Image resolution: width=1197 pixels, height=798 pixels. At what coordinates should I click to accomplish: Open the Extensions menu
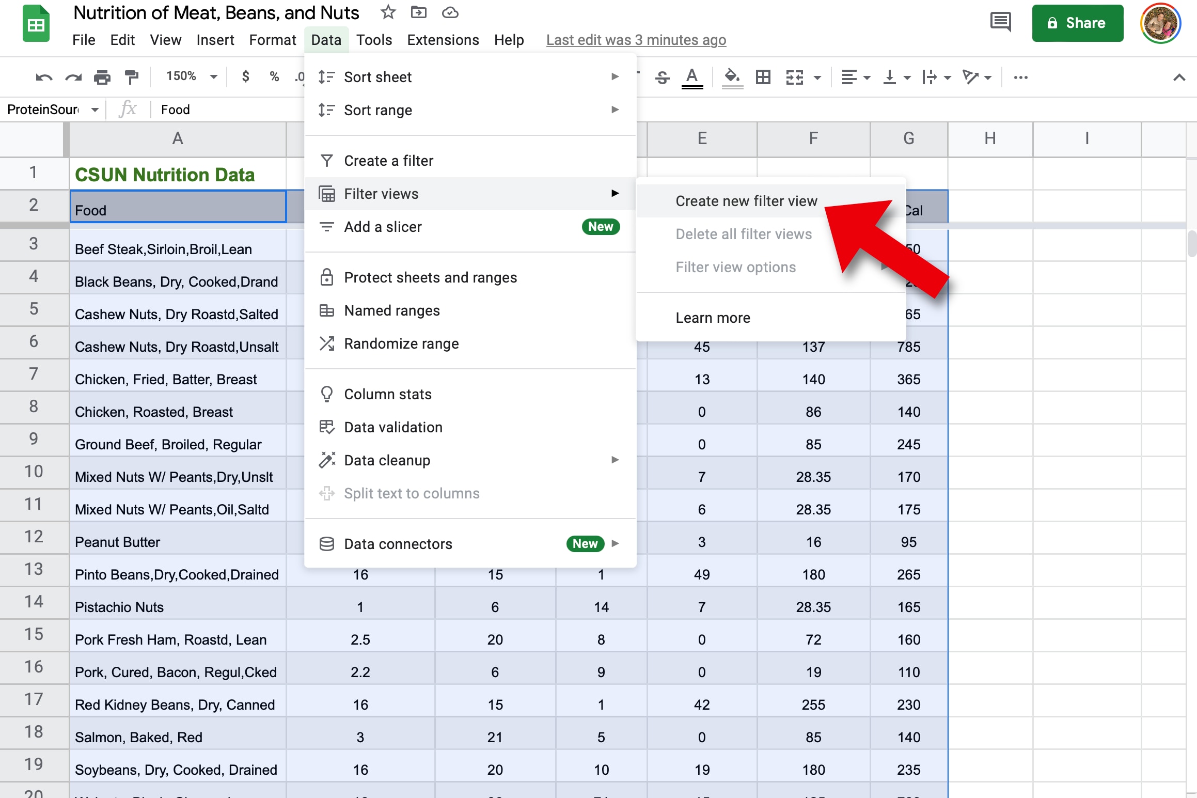pos(443,40)
